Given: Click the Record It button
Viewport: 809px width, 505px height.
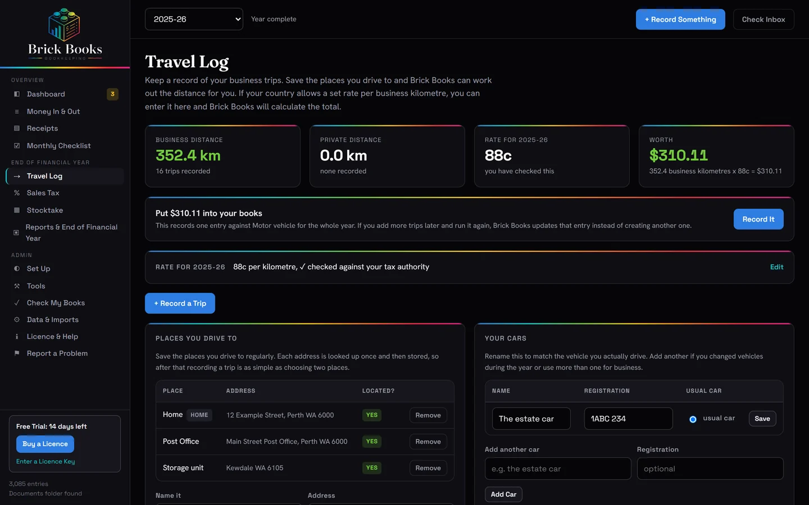Looking at the screenshot, I should 758,219.
